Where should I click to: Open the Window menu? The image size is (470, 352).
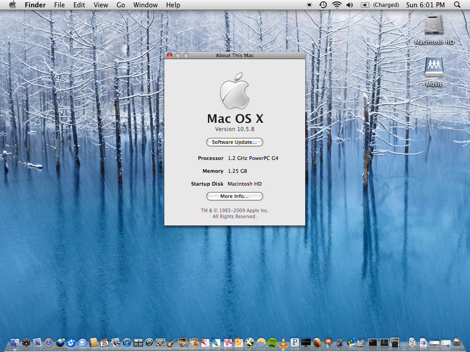pos(145,5)
